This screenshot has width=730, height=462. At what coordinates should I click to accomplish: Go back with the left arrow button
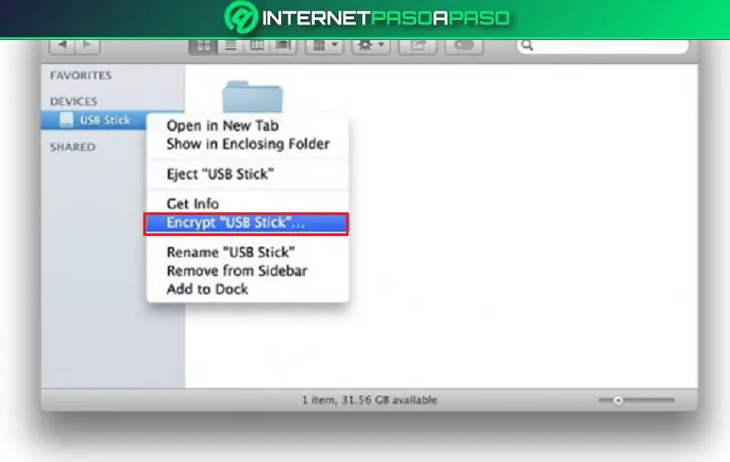pyautogui.click(x=62, y=46)
